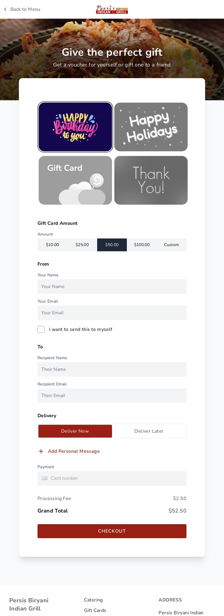Focus the Recipient Name field
224x616 pixels.
tap(112, 369)
